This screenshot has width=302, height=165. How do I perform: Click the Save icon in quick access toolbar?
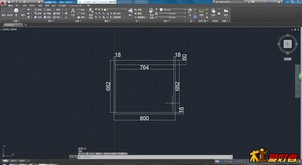pos(17,2)
